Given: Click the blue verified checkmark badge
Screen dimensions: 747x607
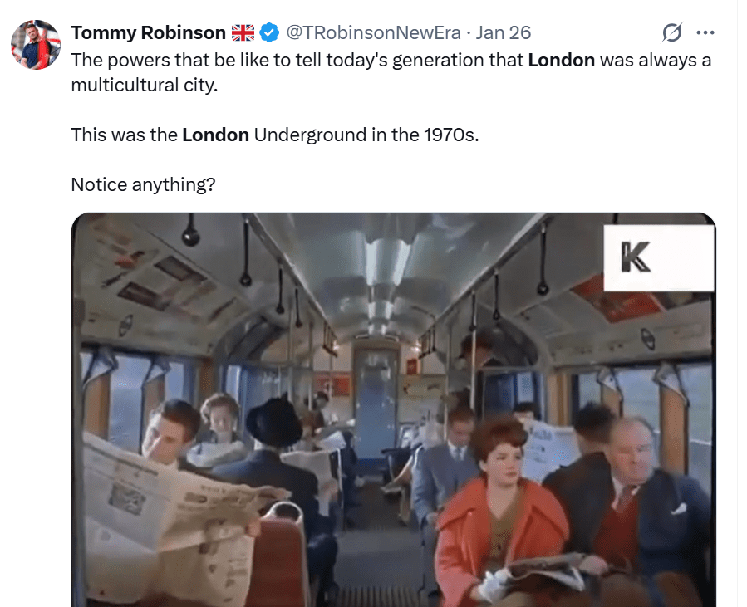Looking at the screenshot, I should coord(269,32).
